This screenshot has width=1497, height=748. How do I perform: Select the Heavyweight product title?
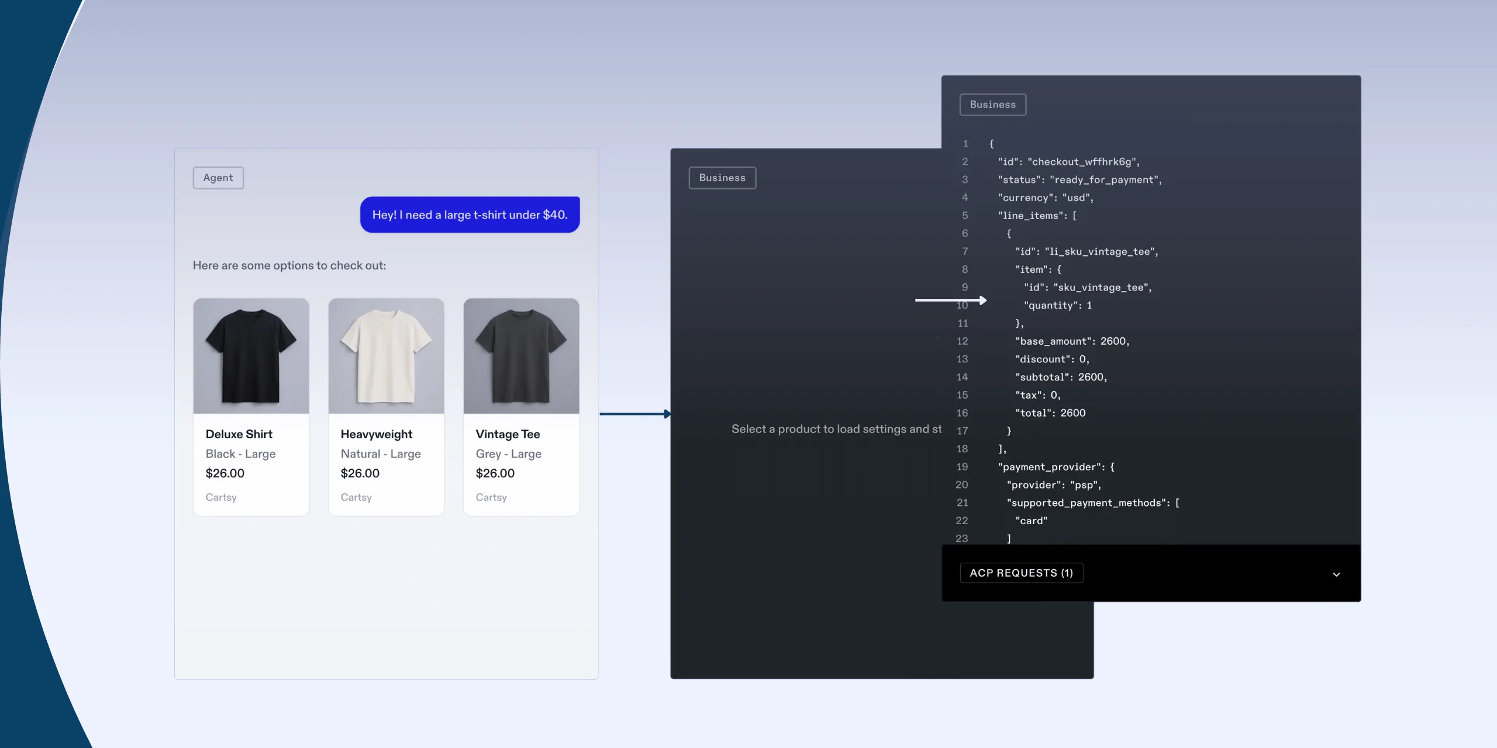pos(376,434)
